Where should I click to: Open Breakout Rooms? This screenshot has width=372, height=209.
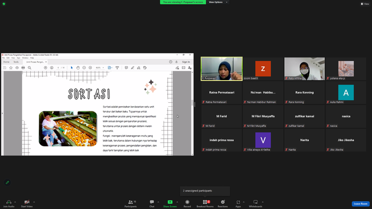coord(205,203)
